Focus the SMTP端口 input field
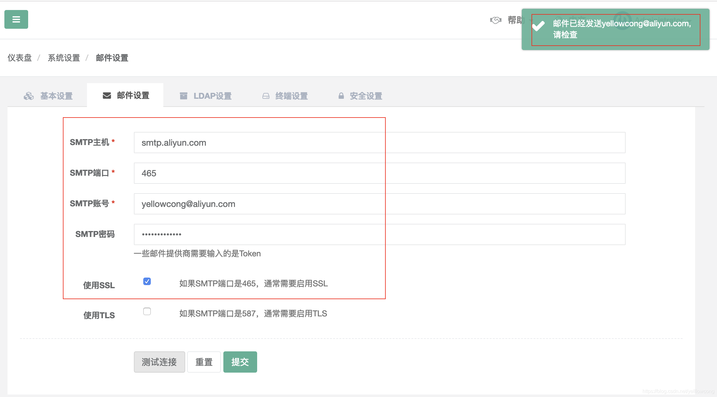Screen dimensions: 717x397 pos(379,173)
